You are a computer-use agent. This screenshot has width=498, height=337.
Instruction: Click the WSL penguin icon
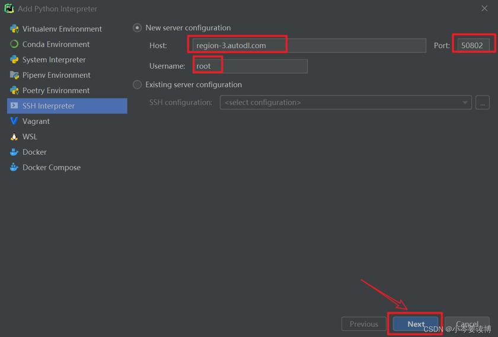pyautogui.click(x=14, y=136)
